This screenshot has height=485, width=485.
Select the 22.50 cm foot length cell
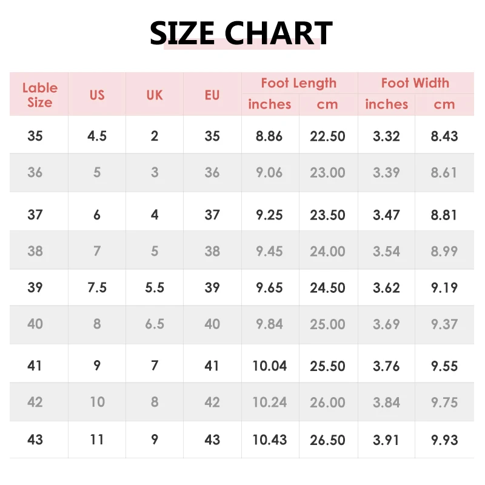(x=327, y=136)
